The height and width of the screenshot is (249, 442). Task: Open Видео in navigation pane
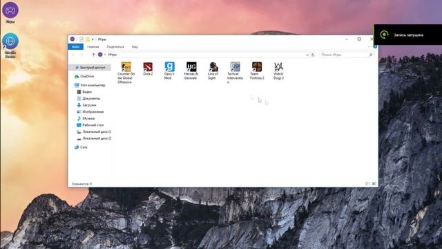pos(84,92)
